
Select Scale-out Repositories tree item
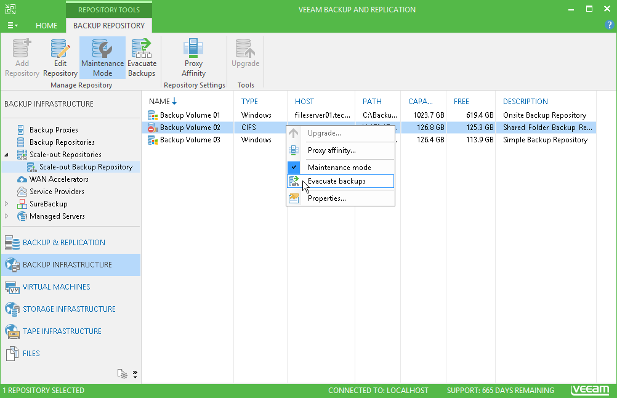[x=65, y=154]
